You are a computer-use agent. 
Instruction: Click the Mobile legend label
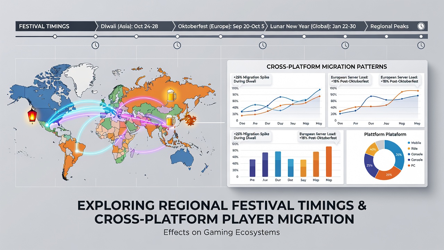point(417,143)
